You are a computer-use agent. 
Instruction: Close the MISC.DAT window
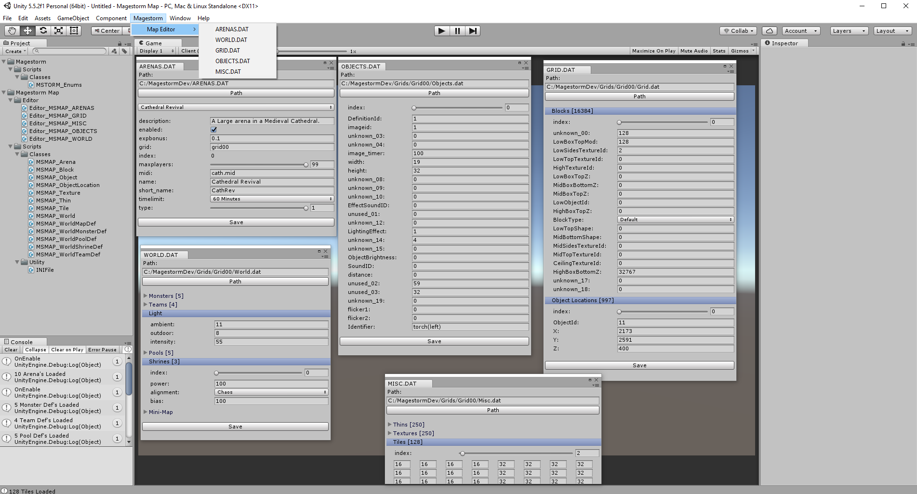click(596, 380)
